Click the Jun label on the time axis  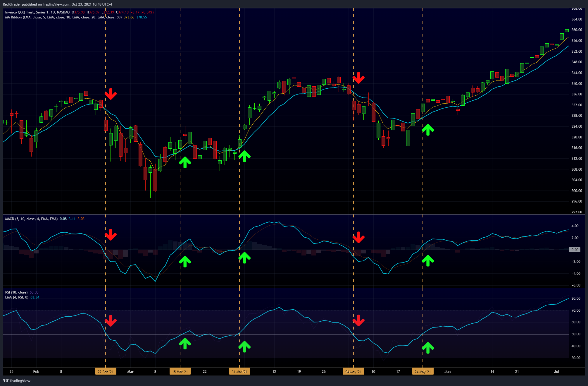[447, 372]
